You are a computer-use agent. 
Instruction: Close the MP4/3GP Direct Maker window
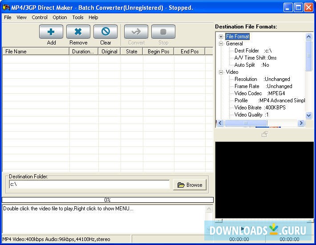309,8
